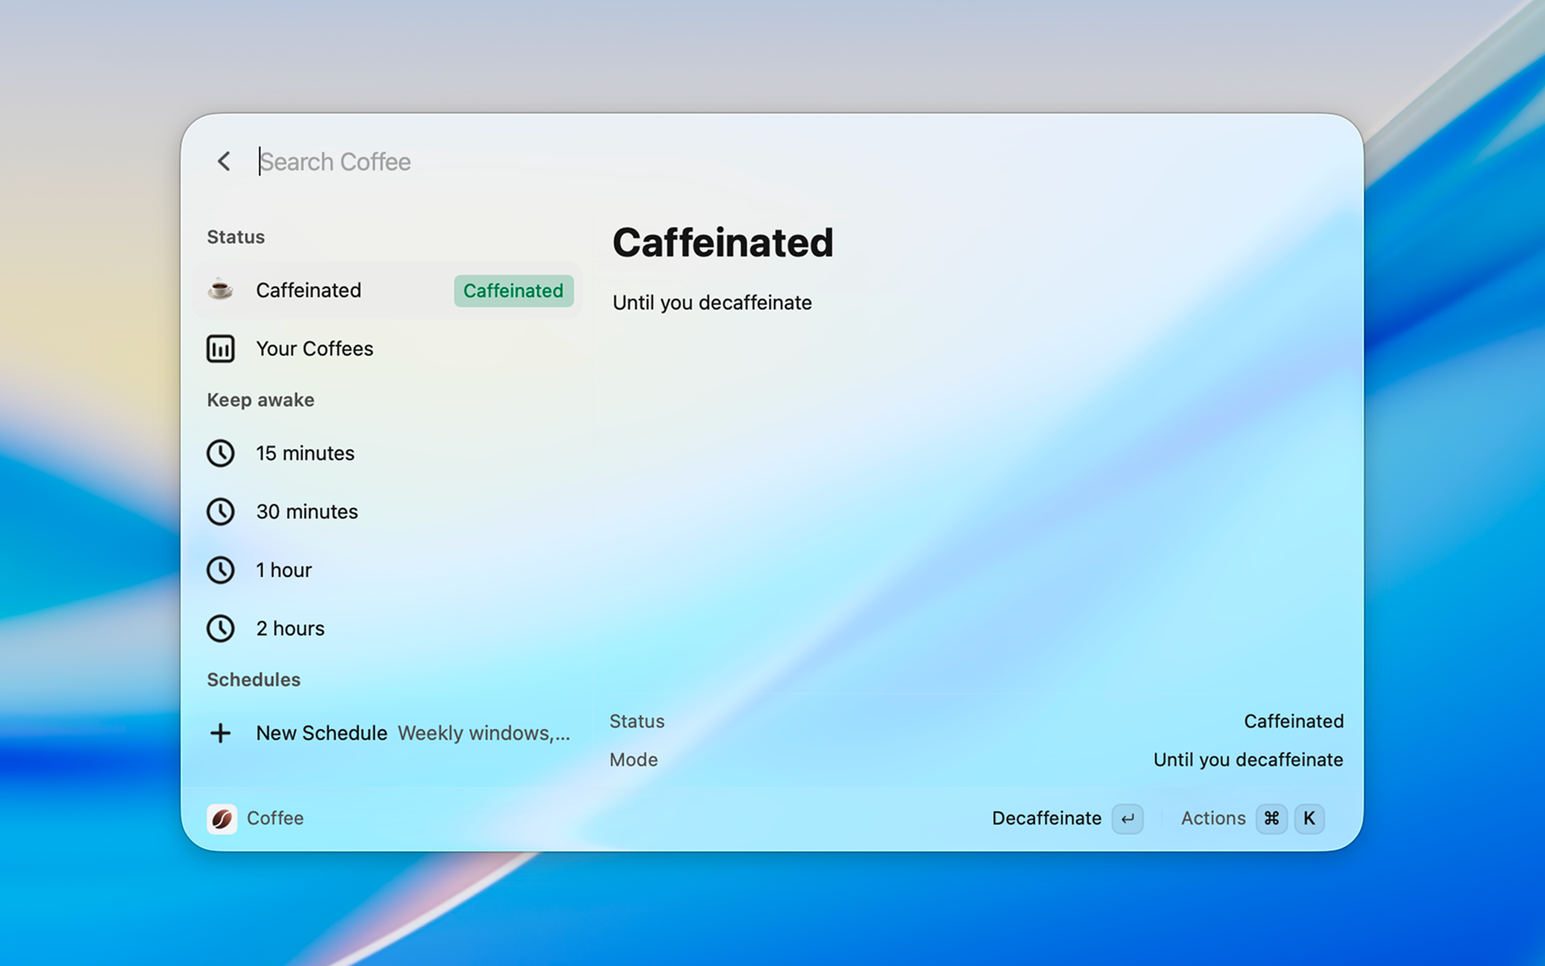Click the clock icon next to 1 hour
The width and height of the screenshot is (1545, 966).
tap(220, 570)
